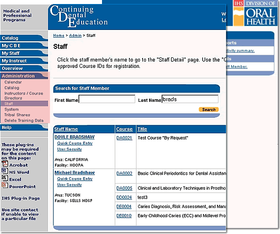Open the Catalog menu tab
280x234 pixels.
pyautogui.click(x=24, y=38)
